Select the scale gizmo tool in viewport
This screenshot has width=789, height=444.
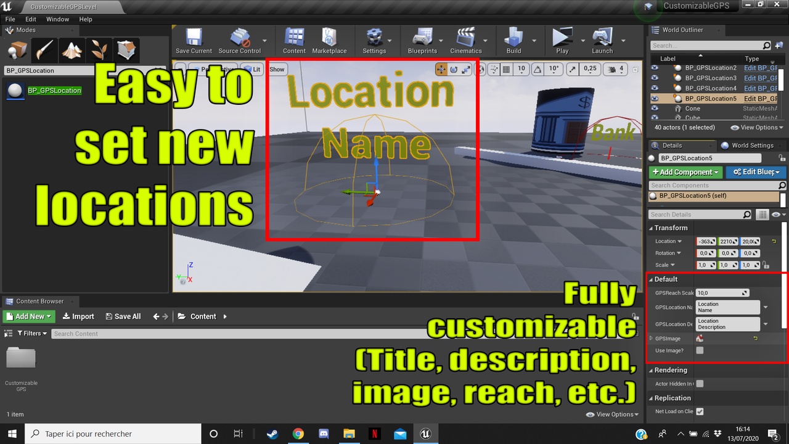[466, 69]
